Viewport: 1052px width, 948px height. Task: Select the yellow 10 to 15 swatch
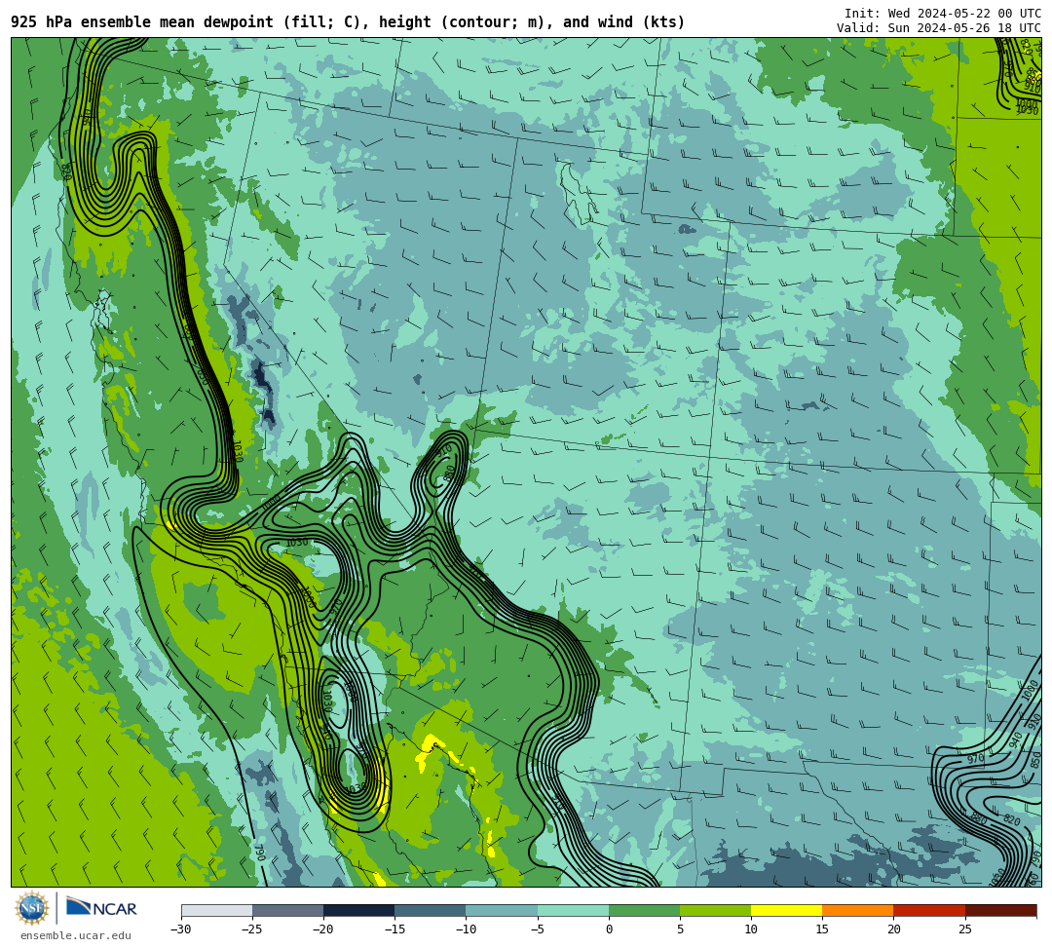[x=786, y=910]
